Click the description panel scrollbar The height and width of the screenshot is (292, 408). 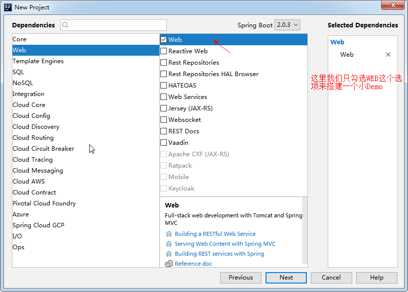tap(305, 231)
